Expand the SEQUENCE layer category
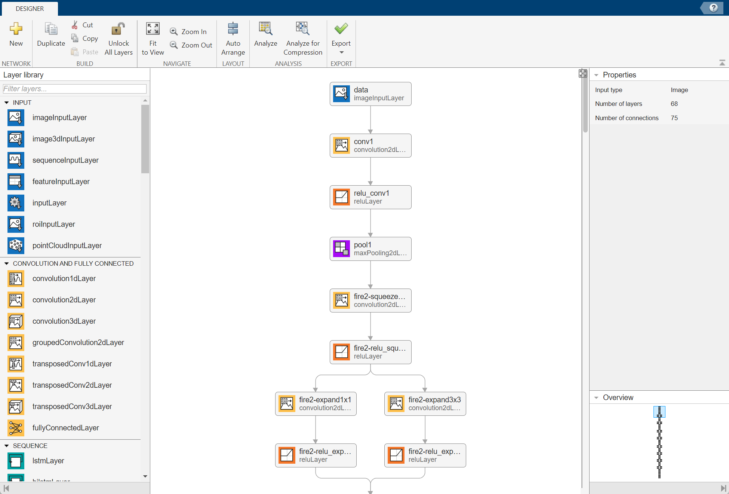 click(x=6, y=446)
